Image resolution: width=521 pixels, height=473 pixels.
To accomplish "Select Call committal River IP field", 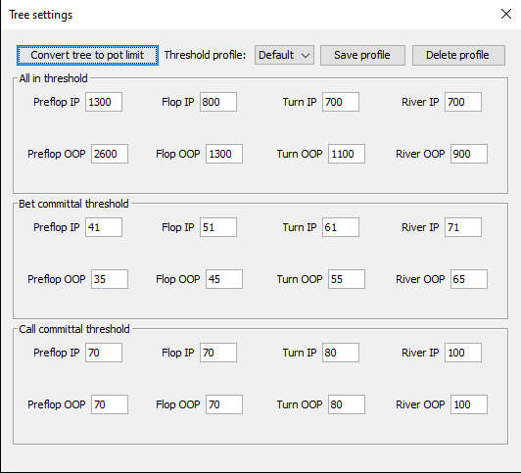I will coord(463,353).
